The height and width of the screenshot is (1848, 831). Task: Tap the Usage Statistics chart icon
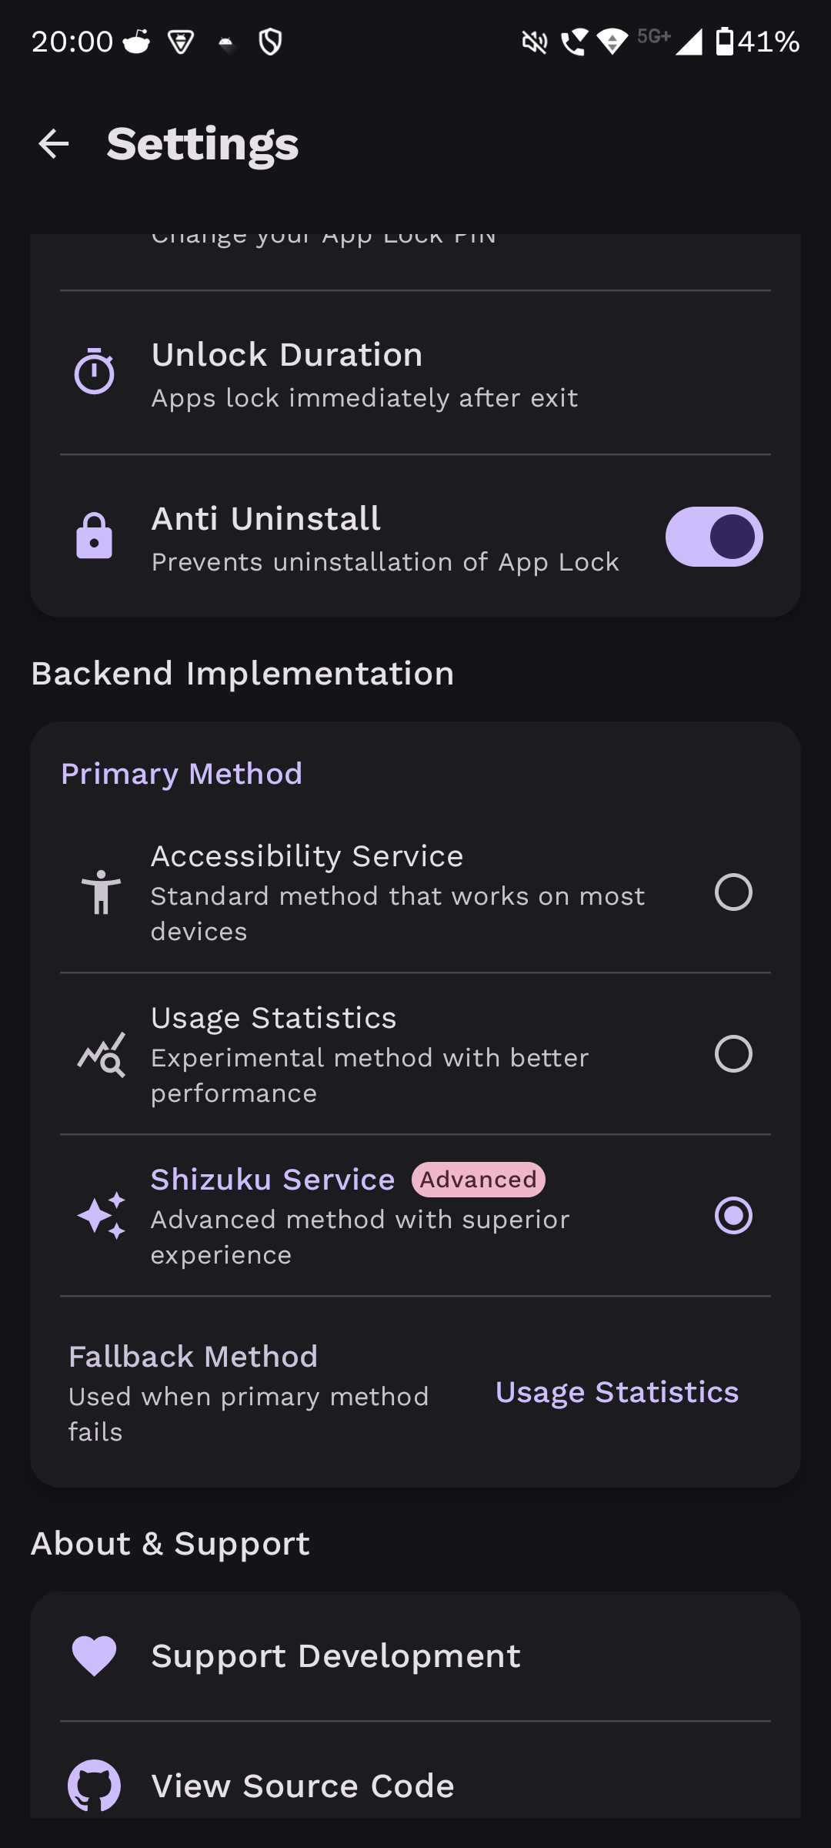pyautogui.click(x=101, y=1054)
